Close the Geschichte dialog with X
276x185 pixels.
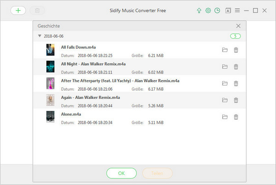point(238,26)
